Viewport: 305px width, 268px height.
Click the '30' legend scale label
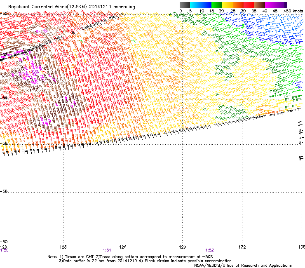[x=243, y=11]
